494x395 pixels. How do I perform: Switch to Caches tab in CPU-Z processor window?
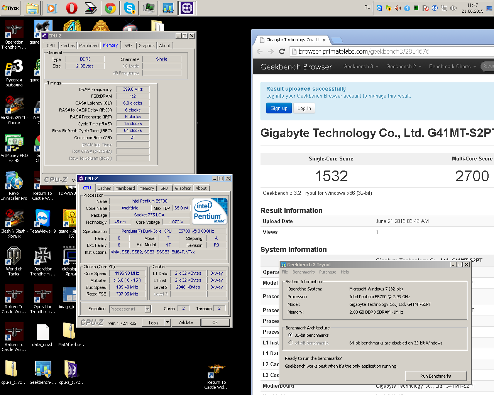[104, 188]
